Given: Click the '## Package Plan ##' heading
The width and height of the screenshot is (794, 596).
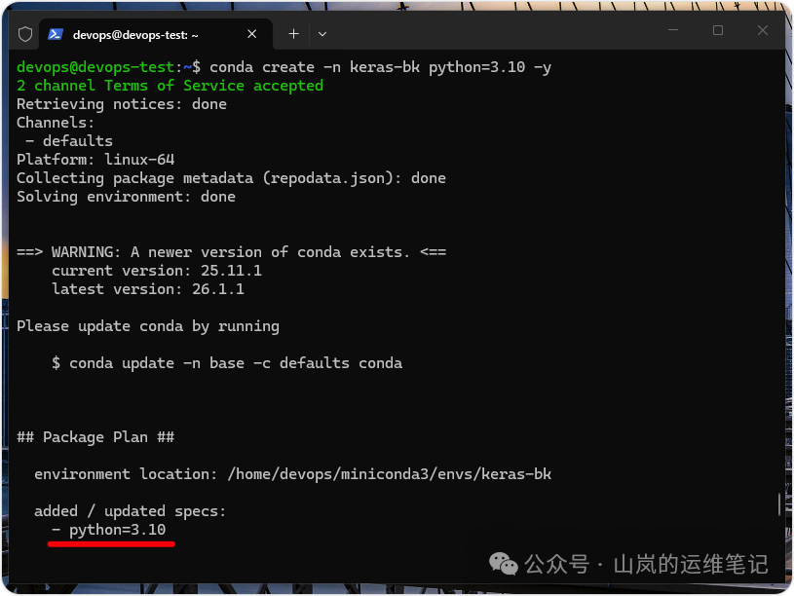Looking at the screenshot, I should [x=95, y=436].
